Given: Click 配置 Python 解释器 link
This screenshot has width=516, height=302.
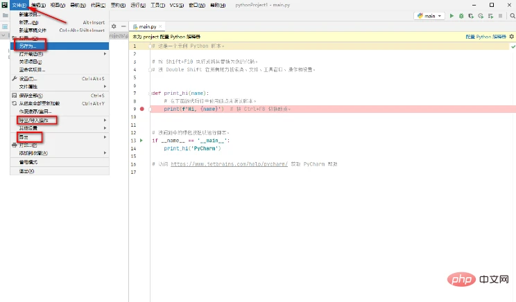Looking at the screenshot, I should pyautogui.click(x=486, y=36).
